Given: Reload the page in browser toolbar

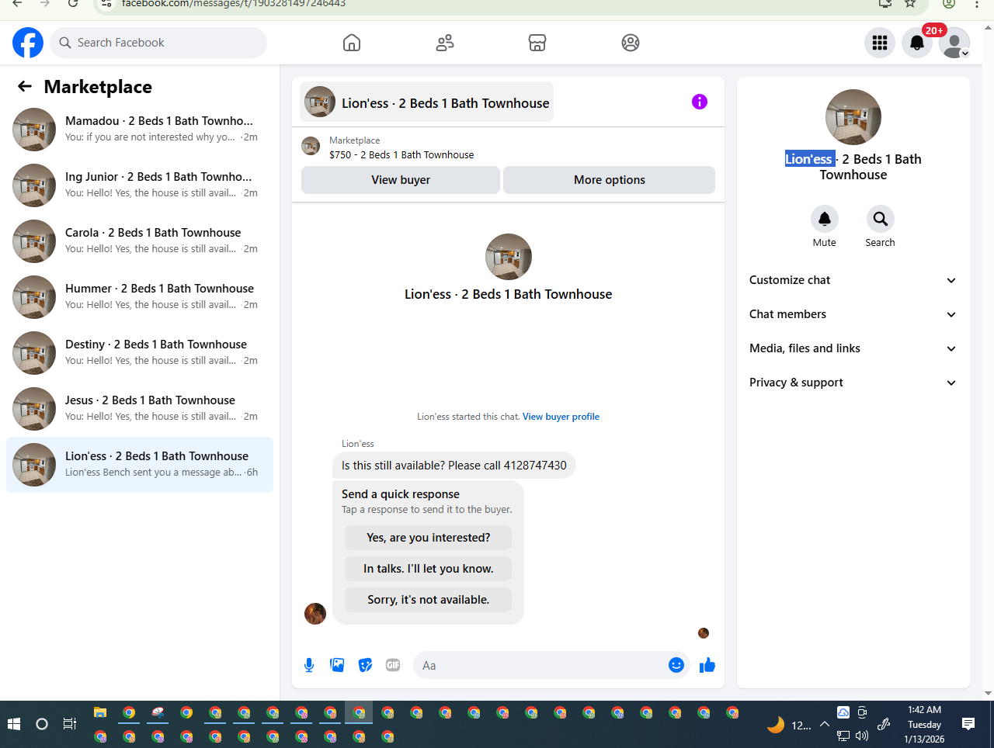Looking at the screenshot, I should point(73,3).
